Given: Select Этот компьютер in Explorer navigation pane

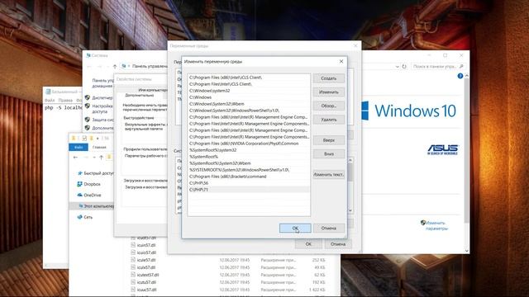Looking at the screenshot, I should pyautogui.click(x=96, y=205).
